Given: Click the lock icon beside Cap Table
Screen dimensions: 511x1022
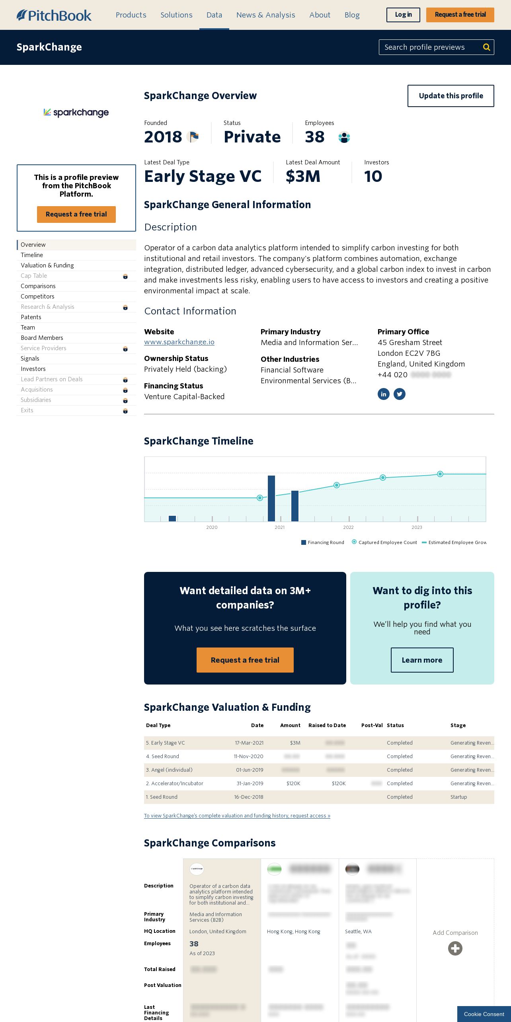Looking at the screenshot, I should tap(125, 276).
